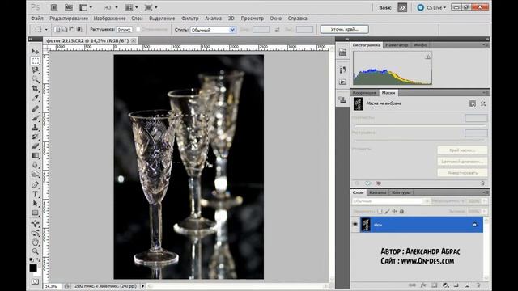Click the default colors mini icon

(x=32, y=259)
